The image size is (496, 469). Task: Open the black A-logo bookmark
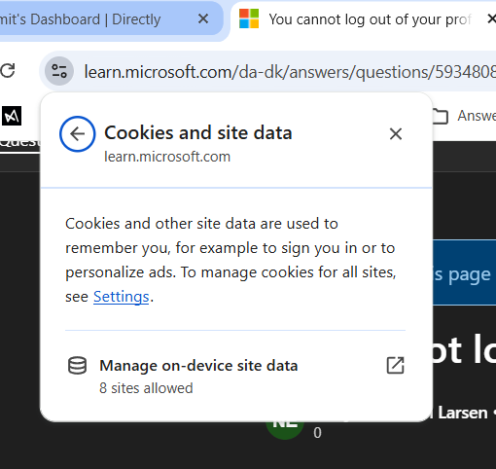(x=12, y=116)
